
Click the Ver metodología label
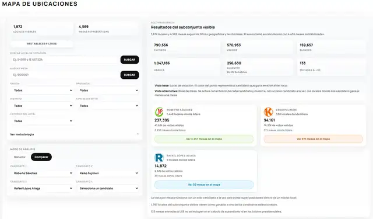point(22,134)
